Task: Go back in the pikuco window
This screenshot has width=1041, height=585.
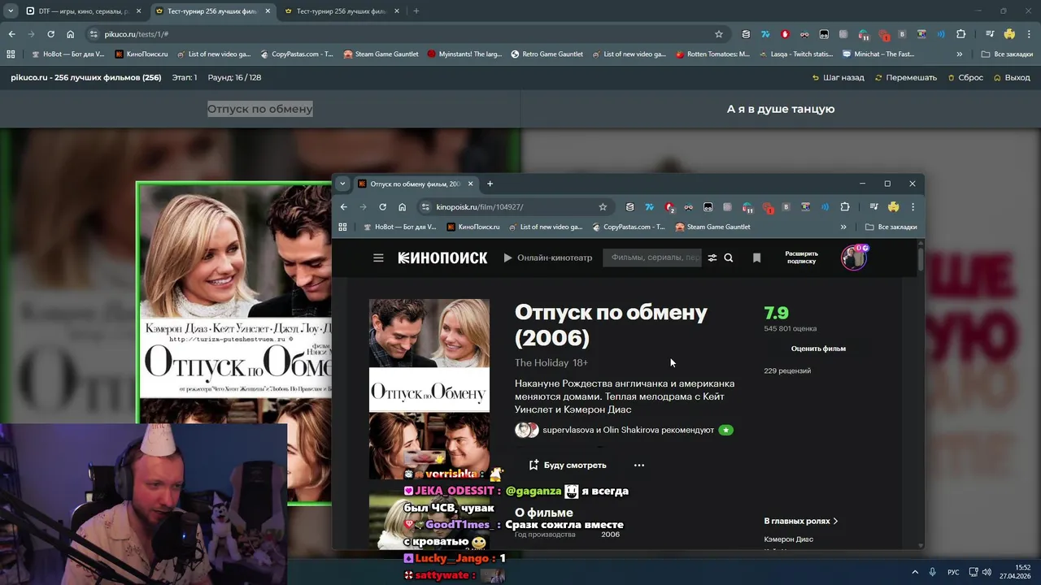Action: pyautogui.click(x=11, y=34)
